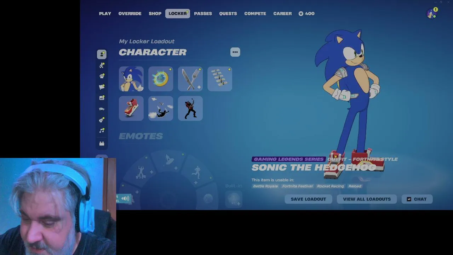Click the Battle Royale mode tag
Viewport: 453px width, 255px height.
tap(265, 186)
